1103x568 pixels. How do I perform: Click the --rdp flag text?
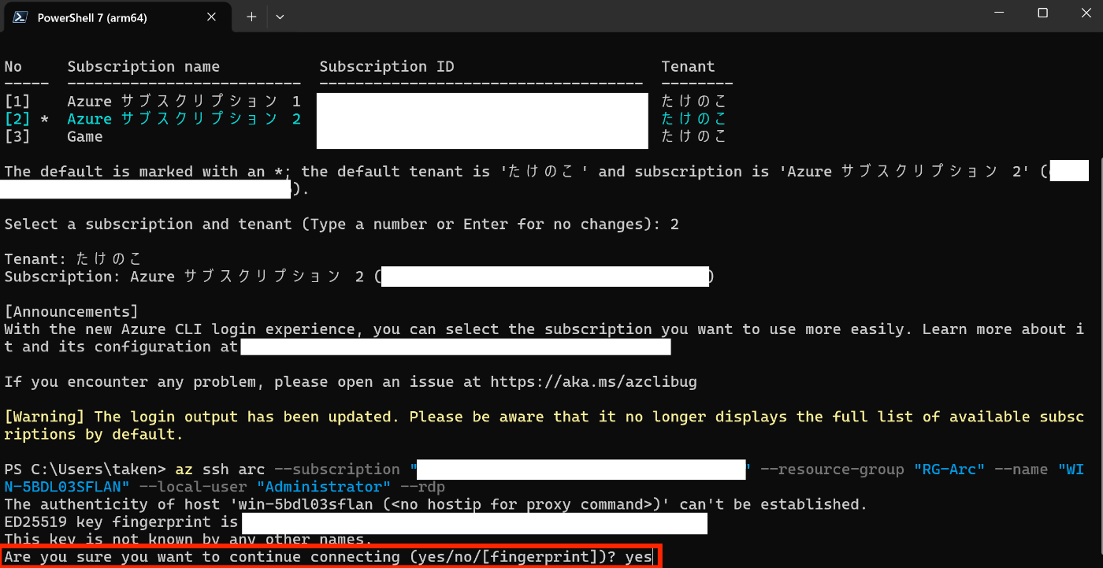pyautogui.click(x=422, y=487)
